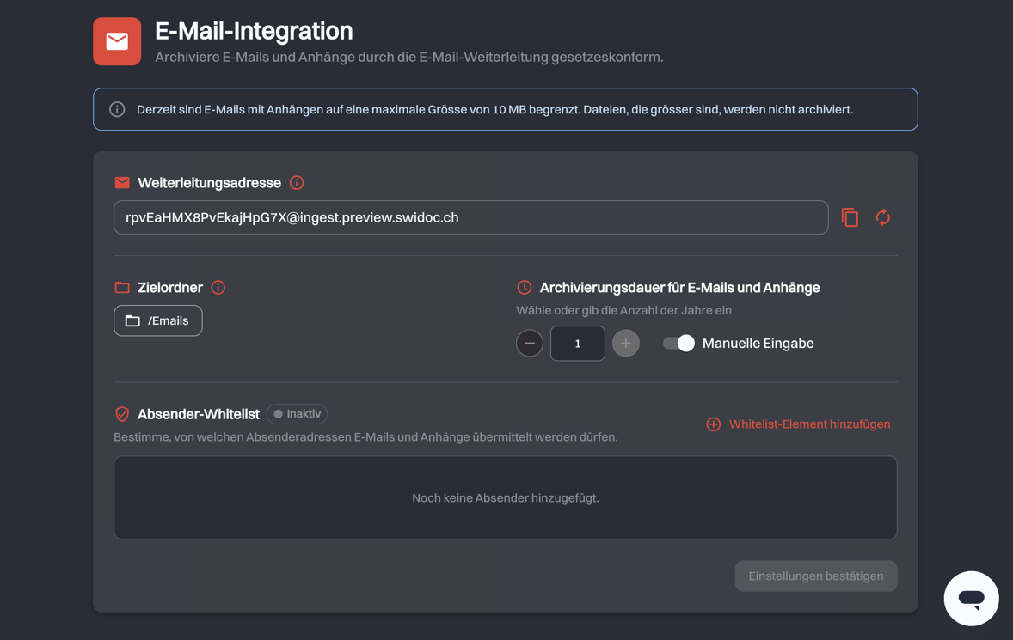Click the Inaktiv status badge
Viewport: 1013px width, 640px height.
(298, 414)
